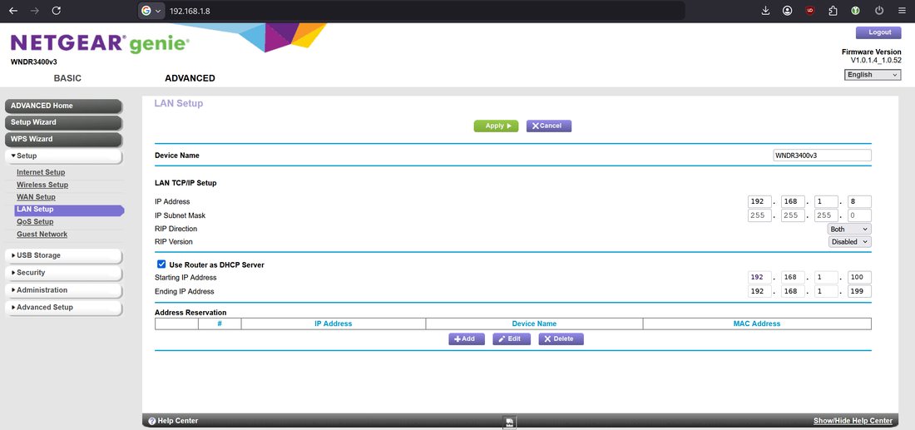Open Wireless Setup link
This screenshot has width=915, height=430.
(x=42, y=185)
